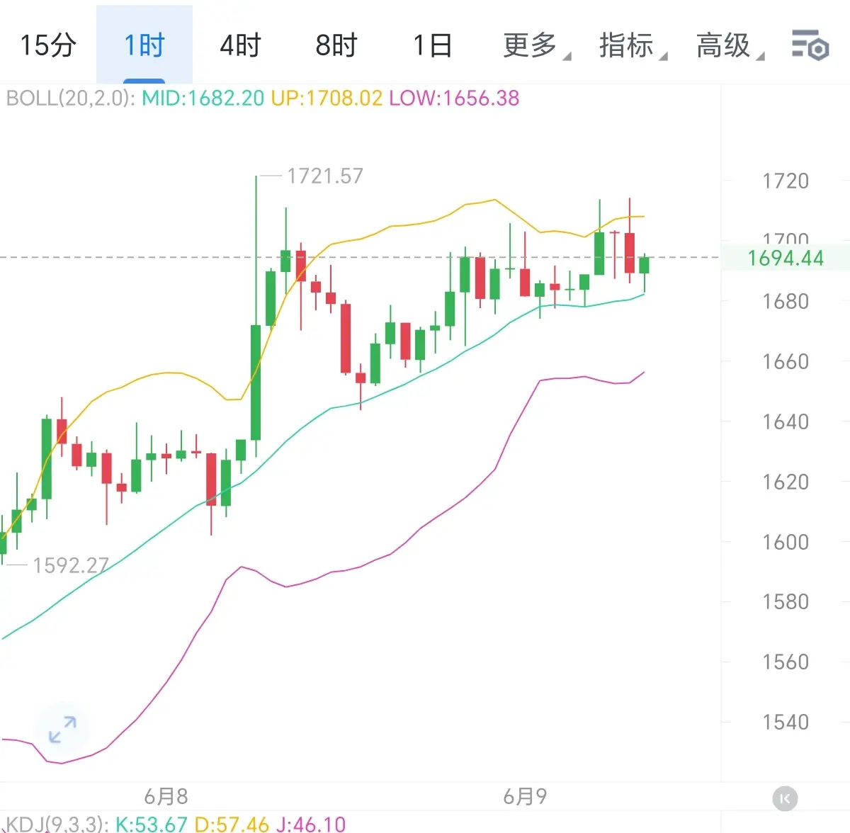Click the KDJ(9,3,3) indicator label

tap(57, 824)
